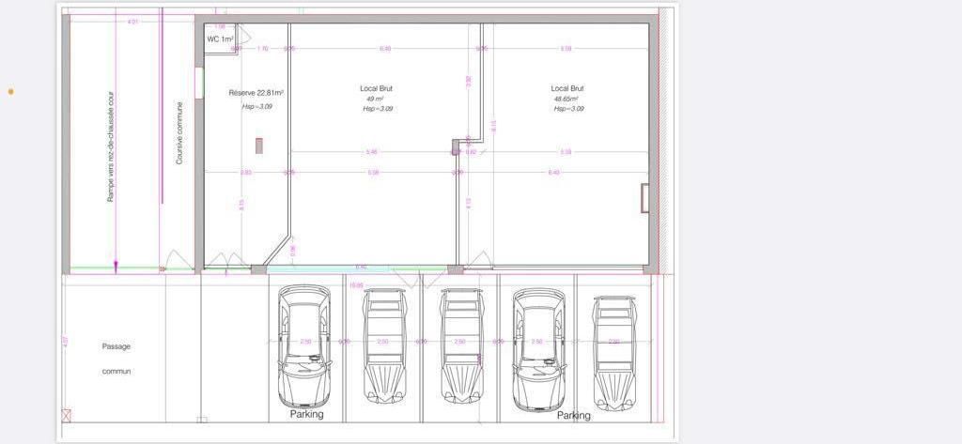Click the Passage commun label
Screen dimensions: 962x444
[x=116, y=359]
